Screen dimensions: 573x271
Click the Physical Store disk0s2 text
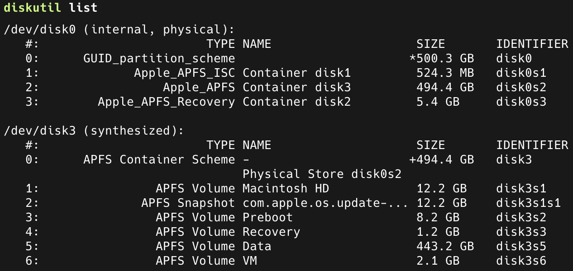pyautogui.click(x=322, y=174)
